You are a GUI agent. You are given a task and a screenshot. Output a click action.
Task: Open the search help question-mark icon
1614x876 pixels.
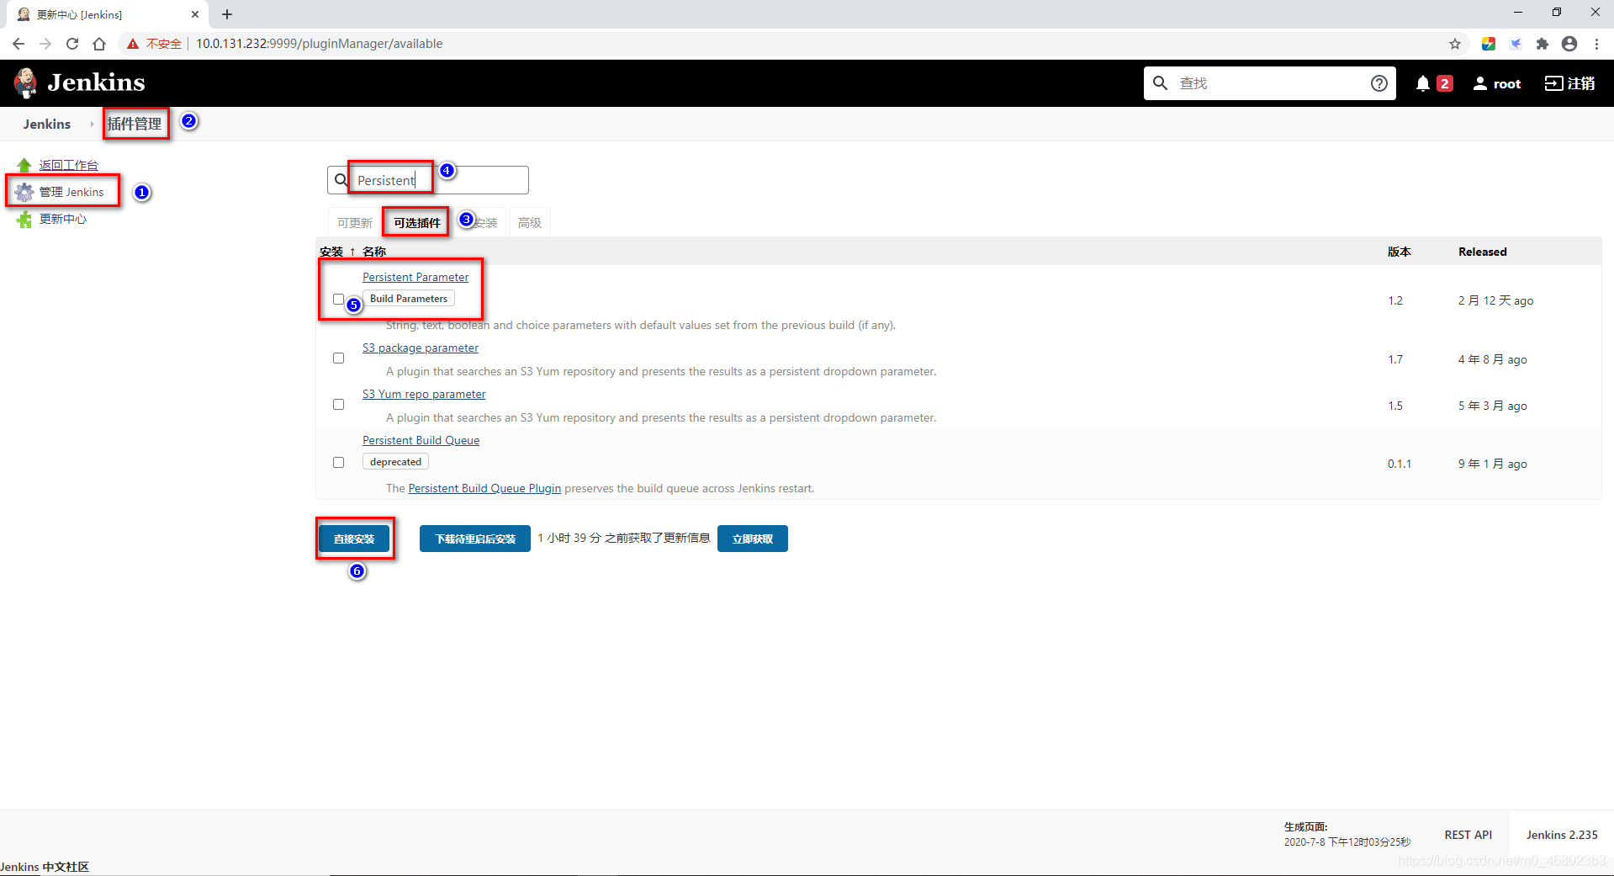tap(1379, 82)
